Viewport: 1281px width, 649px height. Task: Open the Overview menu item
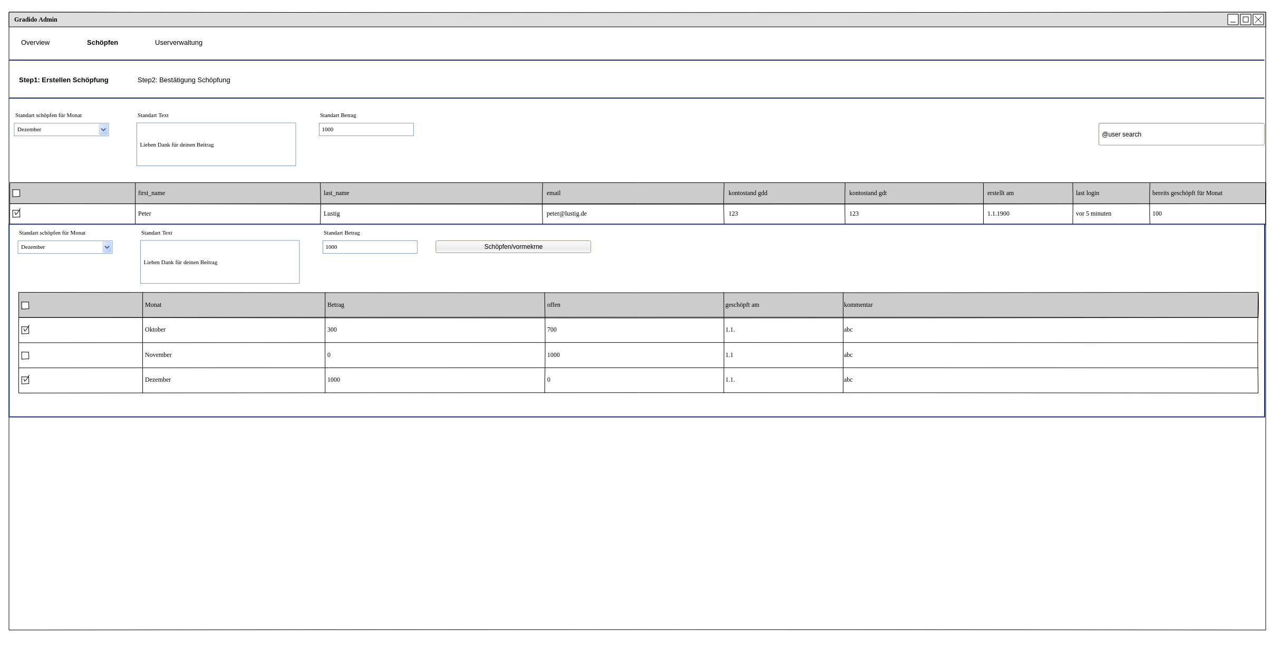(35, 43)
